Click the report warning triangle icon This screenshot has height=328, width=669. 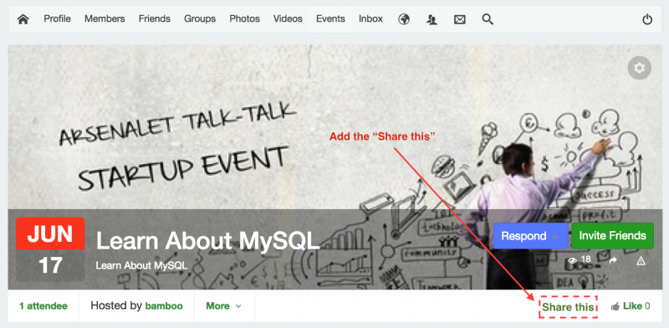tap(641, 261)
